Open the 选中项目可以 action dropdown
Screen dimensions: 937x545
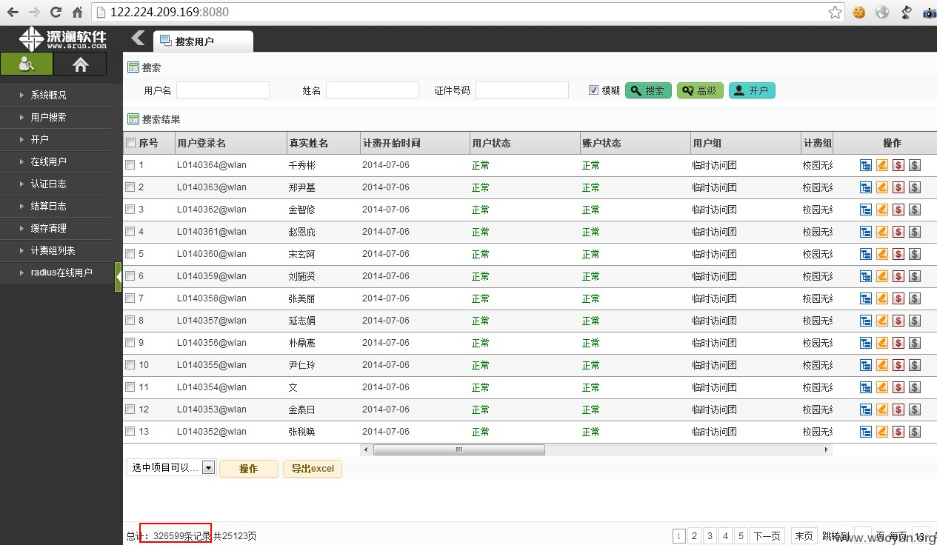[171, 468]
